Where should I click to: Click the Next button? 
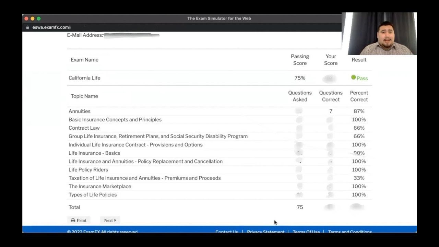tap(110, 220)
